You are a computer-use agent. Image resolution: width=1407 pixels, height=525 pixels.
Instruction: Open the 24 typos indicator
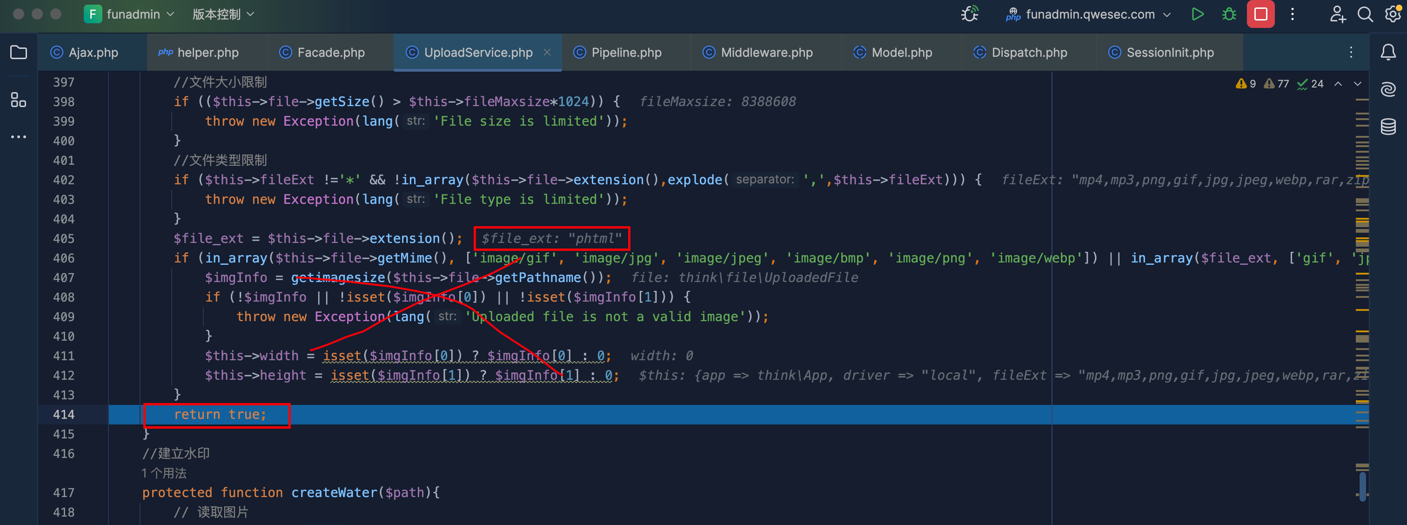(x=1310, y=84)
